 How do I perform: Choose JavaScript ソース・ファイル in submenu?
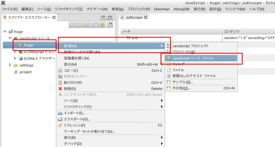point(201,58)
